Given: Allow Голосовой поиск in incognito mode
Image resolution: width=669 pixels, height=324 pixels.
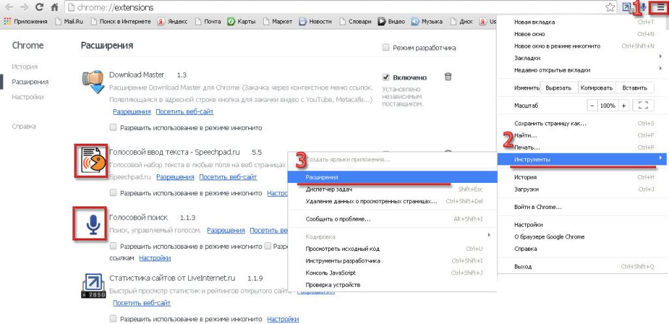Looking at the screenshot, I should click(114, 246).
